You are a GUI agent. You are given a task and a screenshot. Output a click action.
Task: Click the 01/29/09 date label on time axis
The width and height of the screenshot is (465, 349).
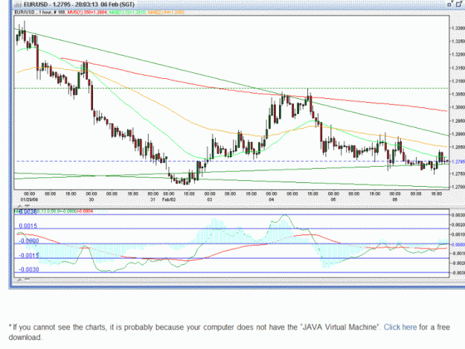click(x=29, y=199)
